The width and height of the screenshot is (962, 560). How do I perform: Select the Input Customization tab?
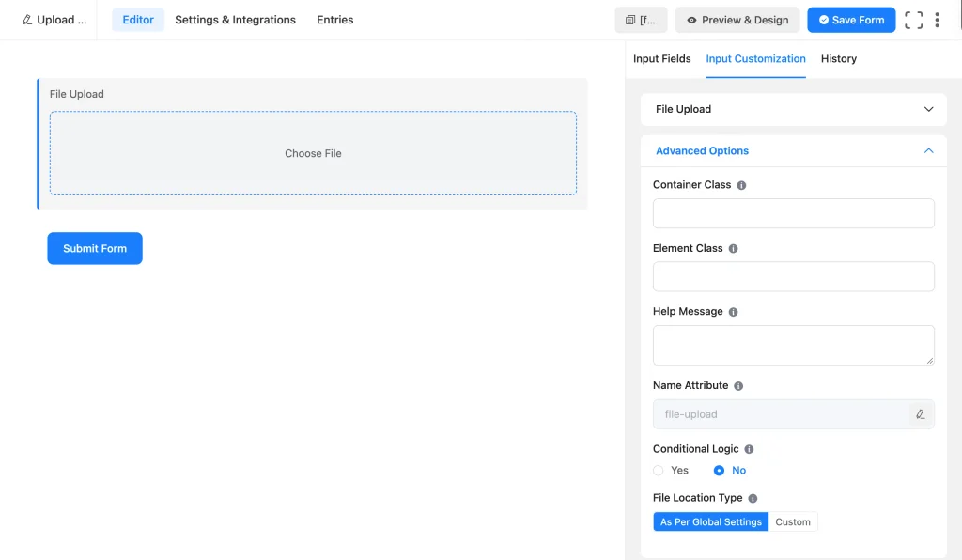click(x=756, y=59)
